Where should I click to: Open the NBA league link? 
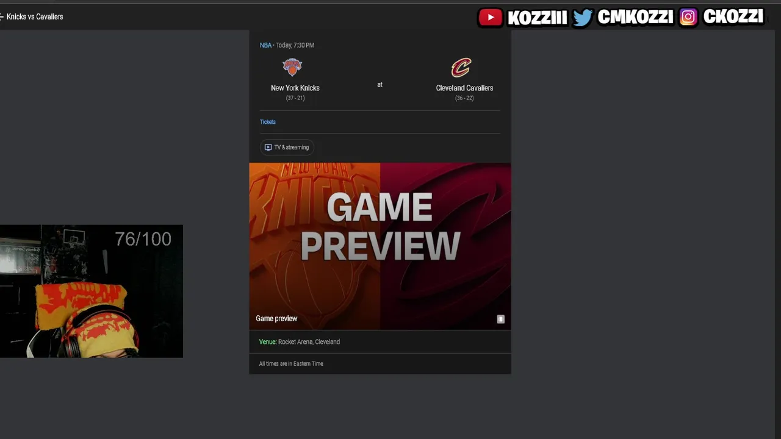pos(265,45)
